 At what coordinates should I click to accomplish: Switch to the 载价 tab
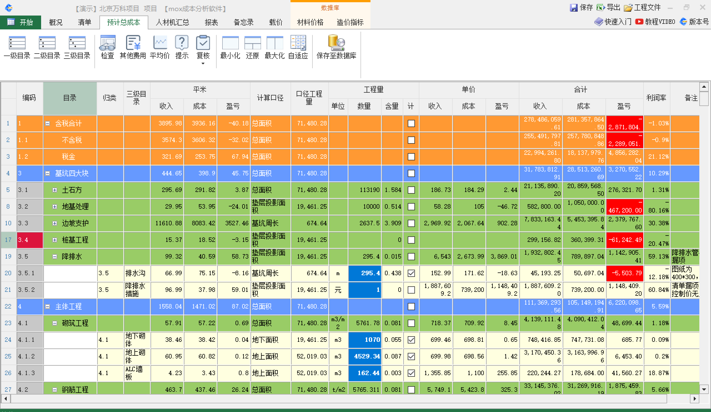point(276,22)
